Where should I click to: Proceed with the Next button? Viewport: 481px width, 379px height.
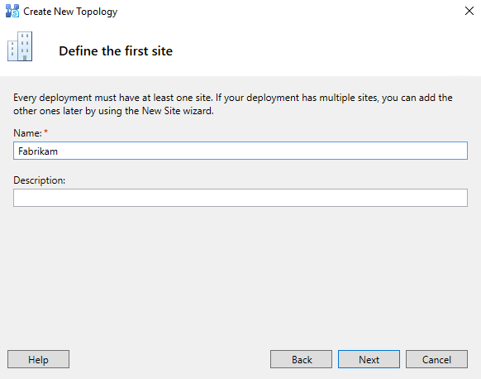(x=369, y=359)
